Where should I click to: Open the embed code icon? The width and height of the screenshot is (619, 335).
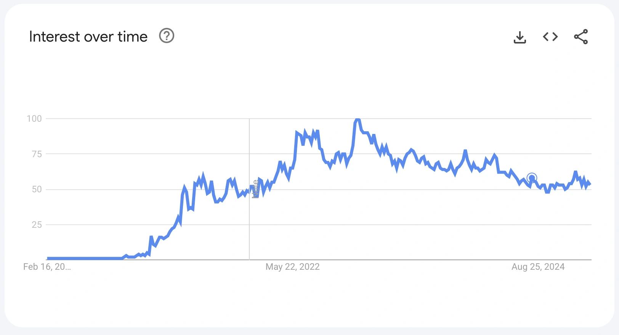[x=550, y=37]
